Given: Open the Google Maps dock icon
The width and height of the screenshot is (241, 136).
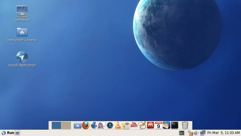Looking at the screenshot, I should pyautogui.click(x=126, y=125).
